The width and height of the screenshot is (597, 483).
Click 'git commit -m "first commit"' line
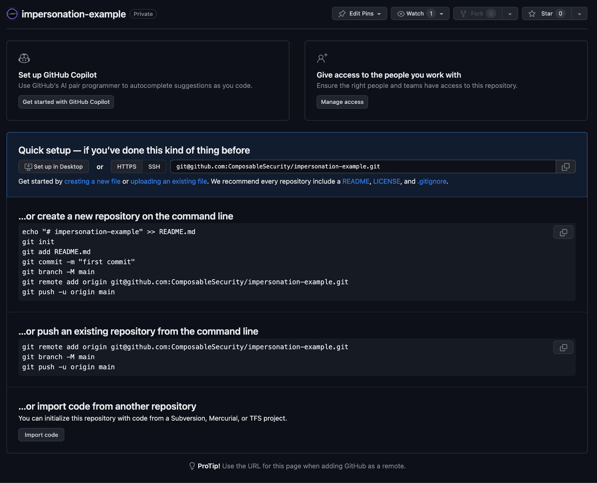click(78, 262)
